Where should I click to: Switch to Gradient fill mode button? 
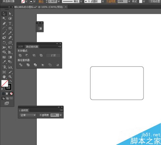click(7, 94)
